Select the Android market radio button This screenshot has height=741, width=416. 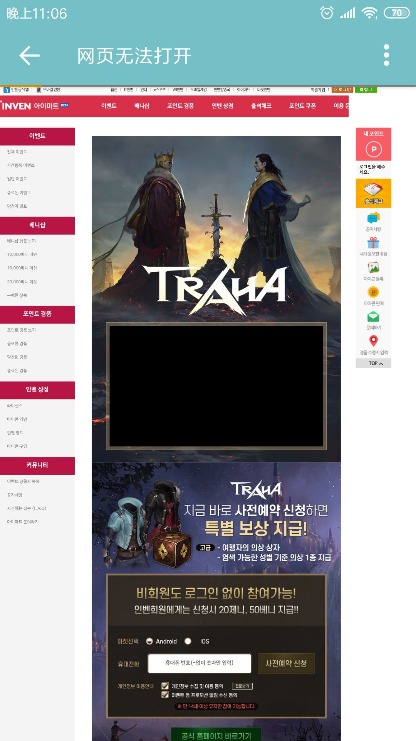tap(149, 641)
